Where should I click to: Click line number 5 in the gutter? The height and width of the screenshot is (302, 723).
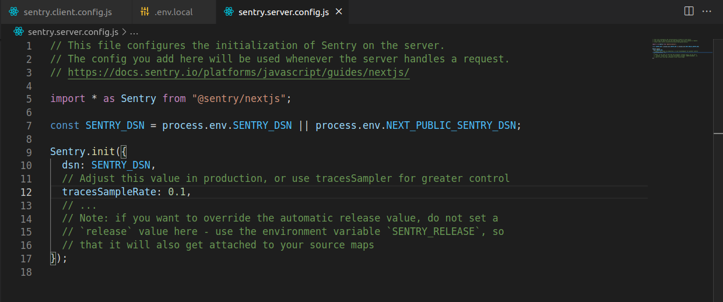coord(29,99)
